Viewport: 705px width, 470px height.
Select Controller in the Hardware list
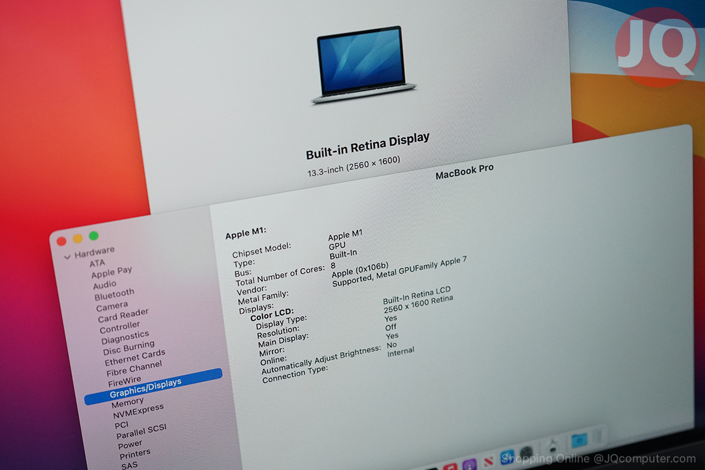(120, 327)
